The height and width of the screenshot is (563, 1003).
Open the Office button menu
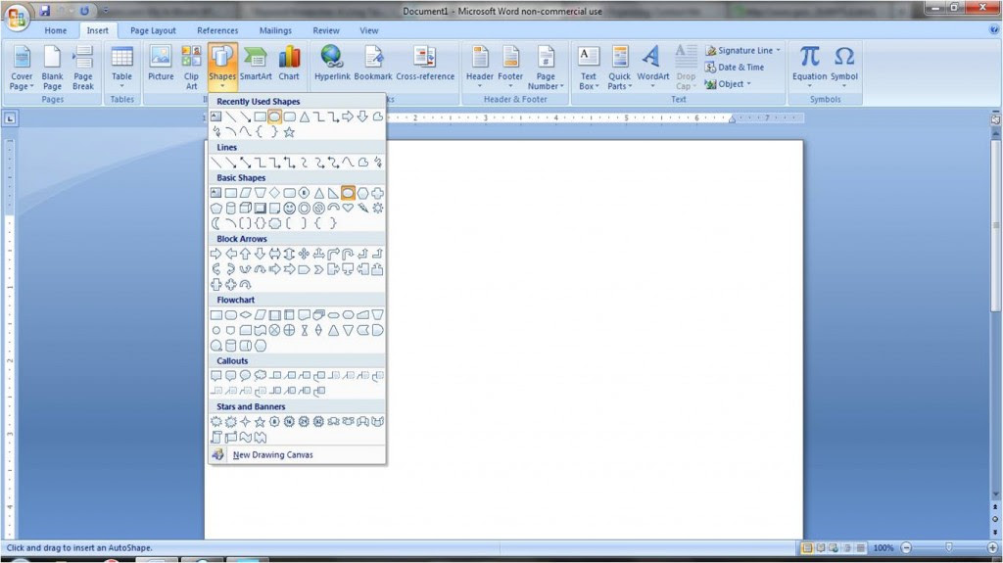pyautogui.click(x=17, y=16)
